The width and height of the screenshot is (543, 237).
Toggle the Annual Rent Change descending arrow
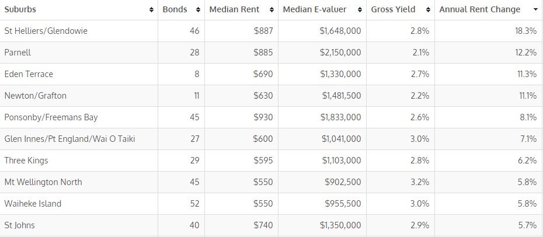point(535,10)
